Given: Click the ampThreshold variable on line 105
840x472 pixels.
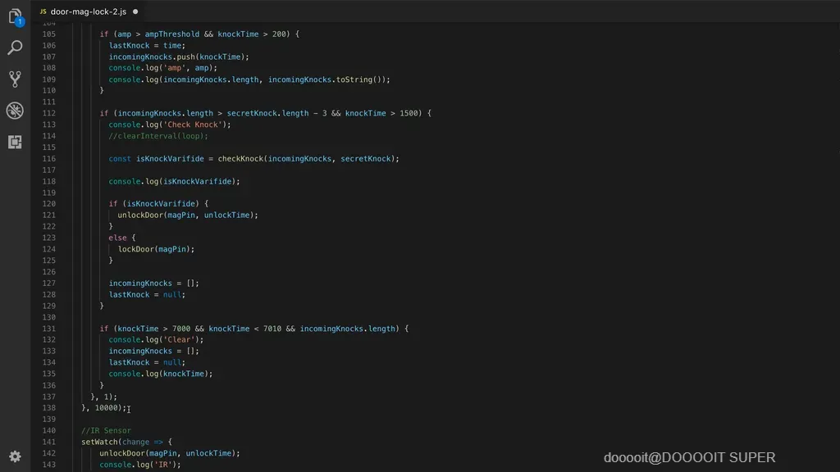Looking at the screenshot, I should tap(172, 34).
